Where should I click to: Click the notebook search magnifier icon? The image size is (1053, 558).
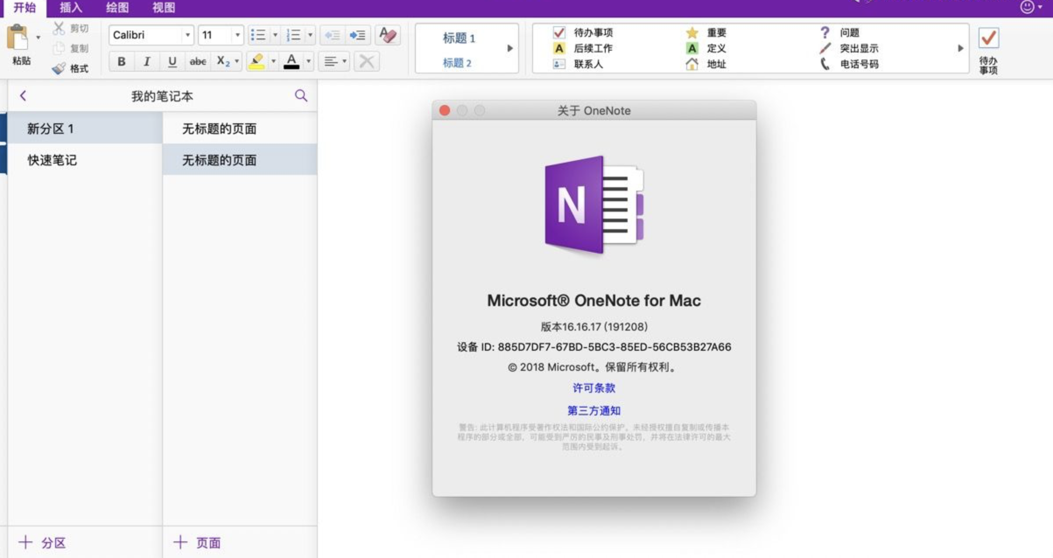tap(301, 96)
